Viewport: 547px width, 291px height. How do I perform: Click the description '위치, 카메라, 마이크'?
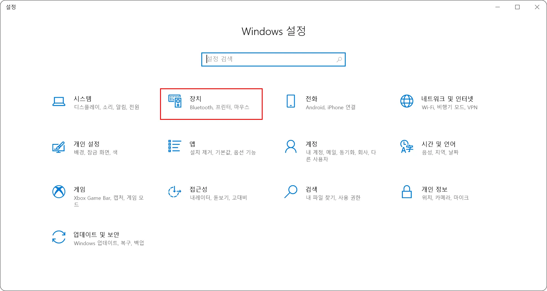click(x=445, y=198)
